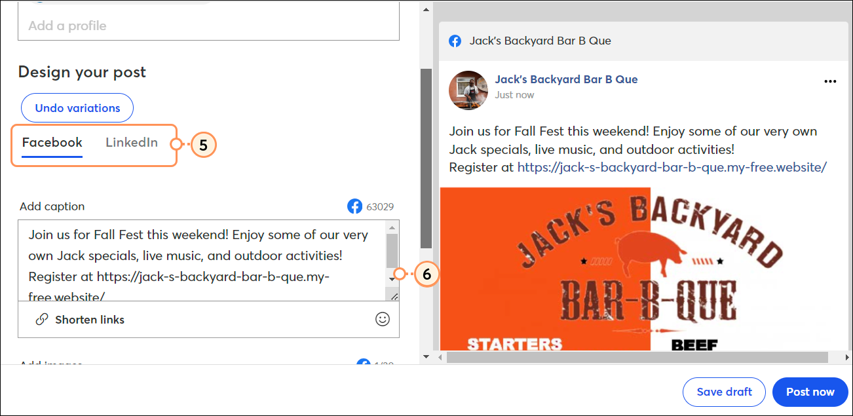The image size is (853, 416).
Task: Click Jack's Backyard profile picture avatar
Action: [x=468, y=90]
